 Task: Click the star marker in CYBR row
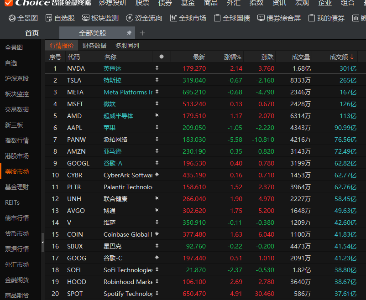click(x=157, y=175)
